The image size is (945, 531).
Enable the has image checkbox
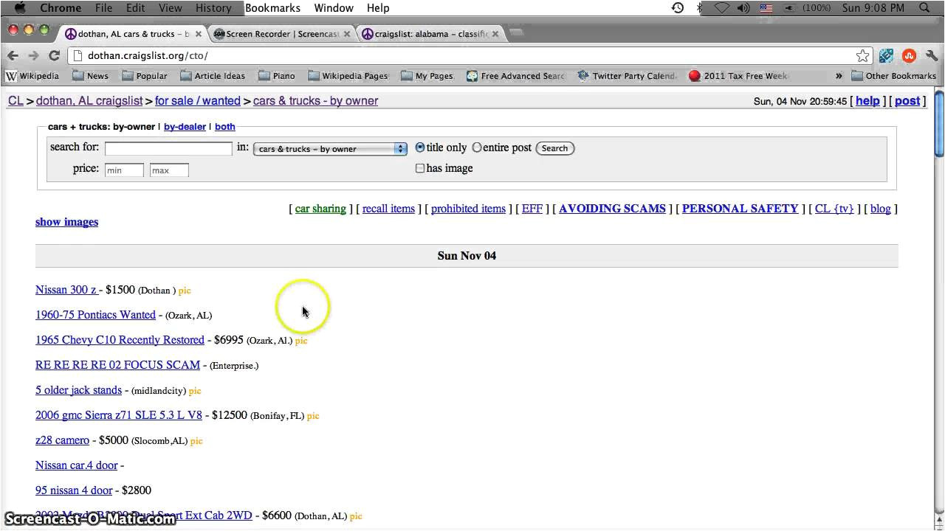point(420,168)
